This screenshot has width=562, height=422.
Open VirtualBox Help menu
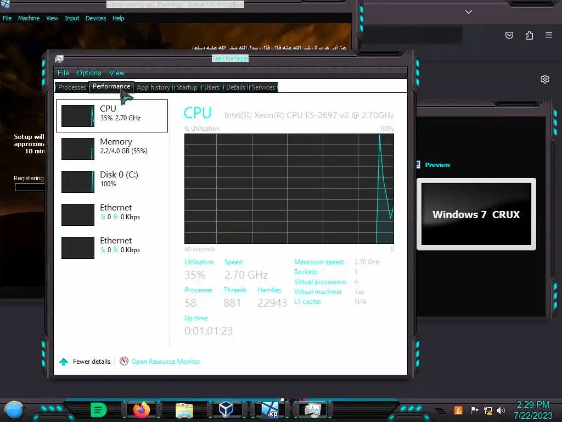pyautogui.click(x=119, y=18)
